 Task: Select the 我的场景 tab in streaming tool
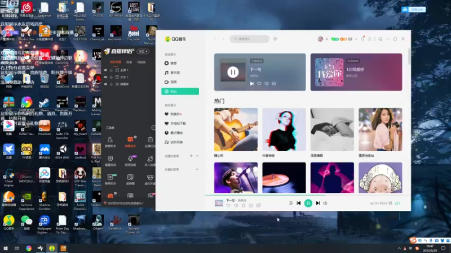click(x=116, y=62)
